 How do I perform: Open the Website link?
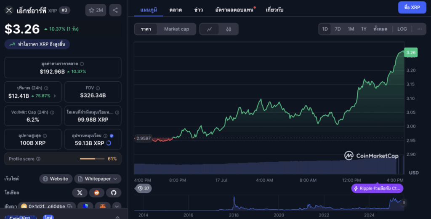55,179
